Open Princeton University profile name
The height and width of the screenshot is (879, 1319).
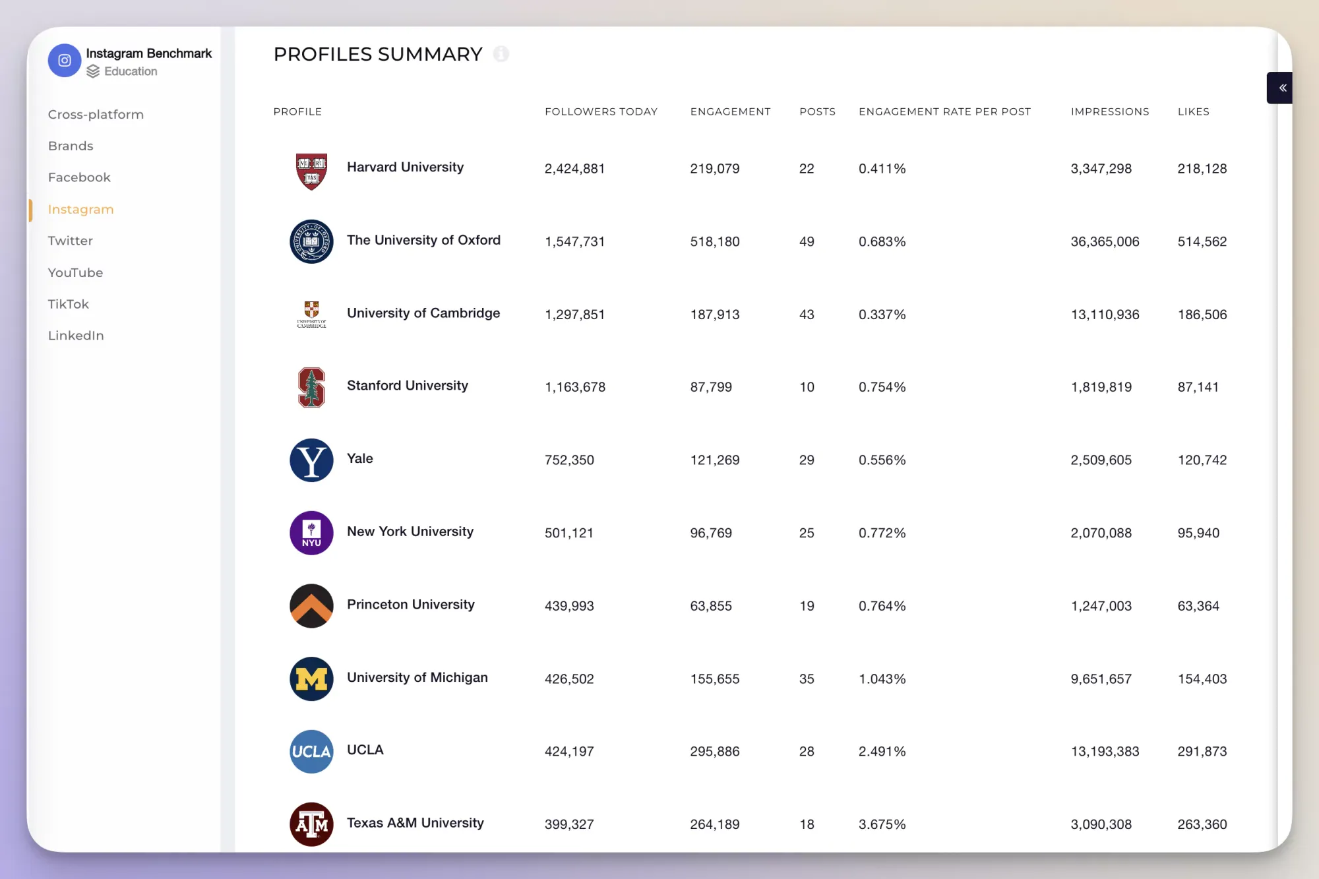click(411, 605)
